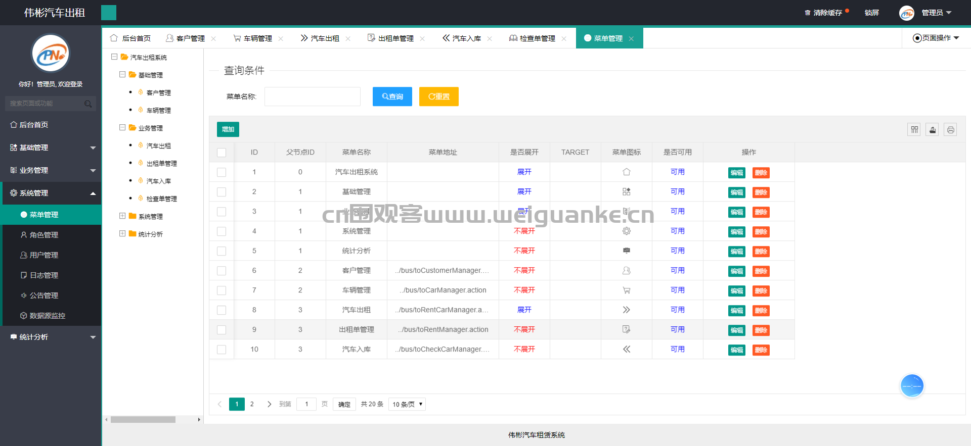The height and width of the screenshot is (446, 971).
Task: Click the clear cache trash icon
Action: click(x=808, y=13)
